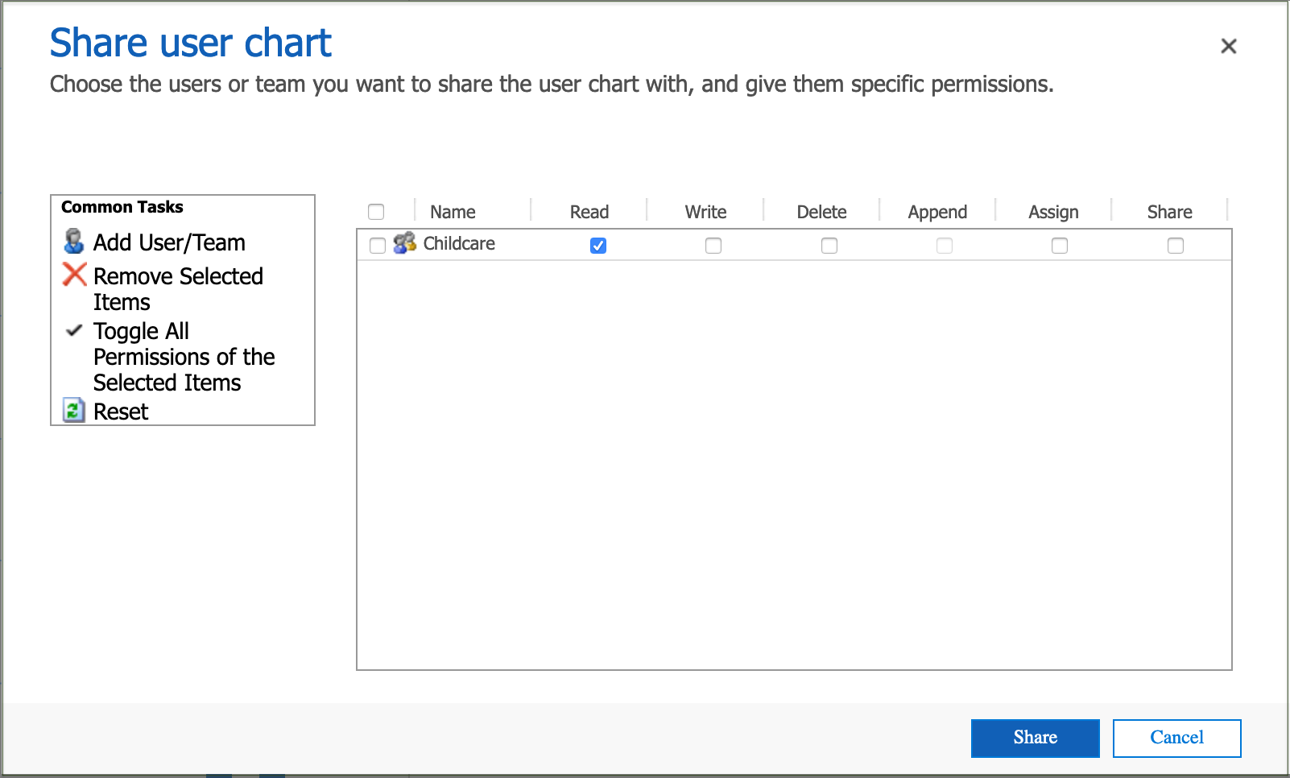Click the Write column header

coord(705,212)
